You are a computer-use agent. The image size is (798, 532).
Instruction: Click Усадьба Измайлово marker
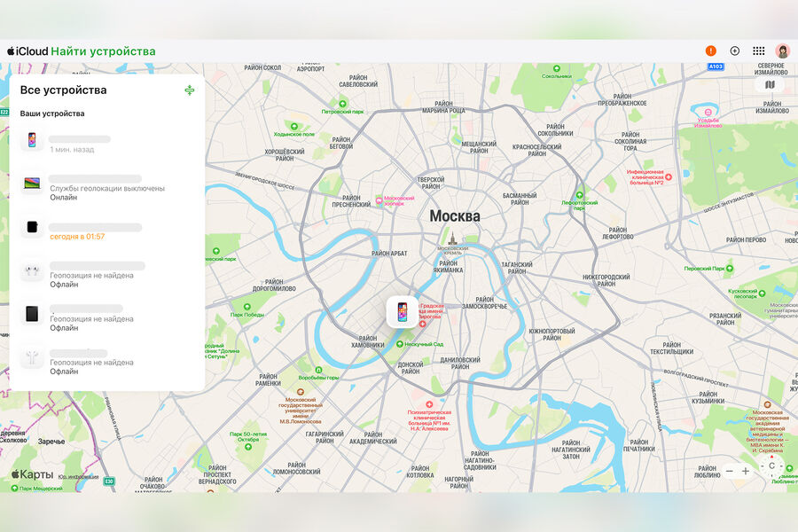click(x=708, y=113)
